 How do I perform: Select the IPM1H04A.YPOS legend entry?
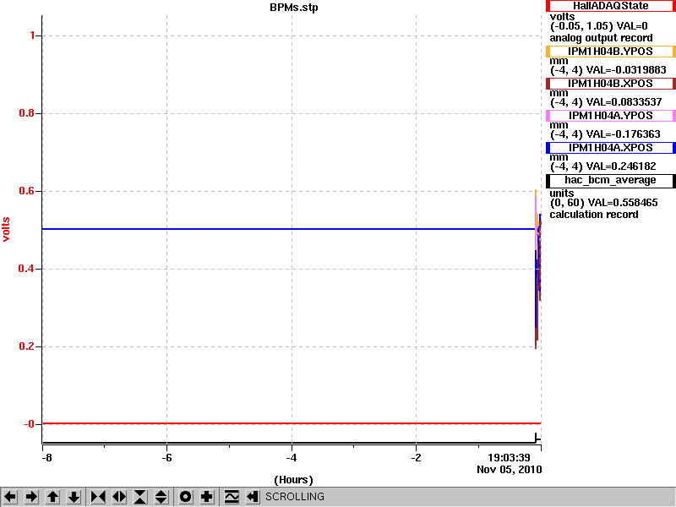pyautogui.click(x=610, y=116)
